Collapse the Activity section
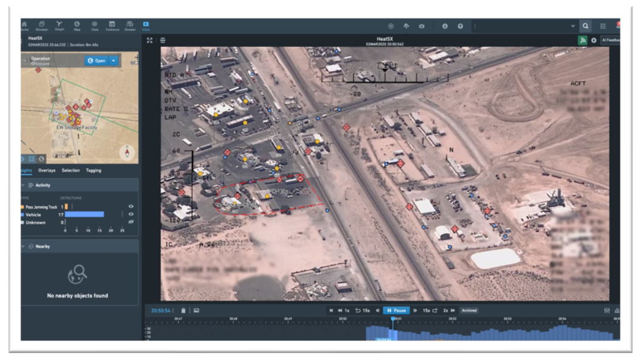The image size is (641, 364). 23,185
